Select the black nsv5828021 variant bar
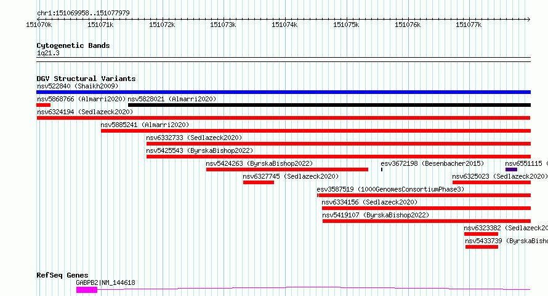Viewport: 548px width, 296px height. (x=329, y=105)
